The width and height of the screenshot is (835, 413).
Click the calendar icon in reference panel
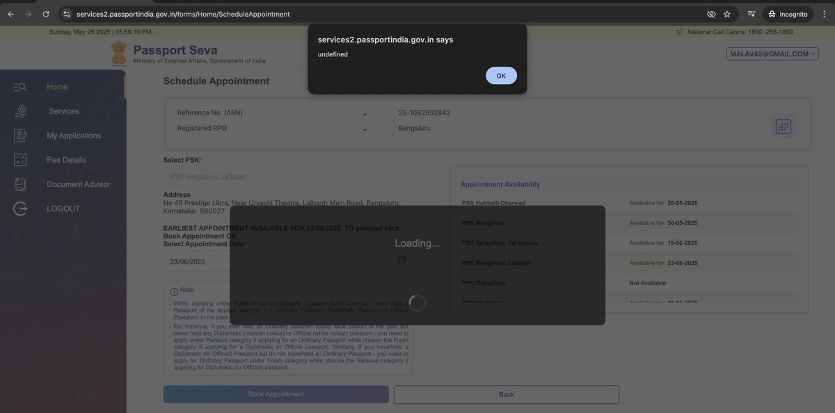point(784,126)
